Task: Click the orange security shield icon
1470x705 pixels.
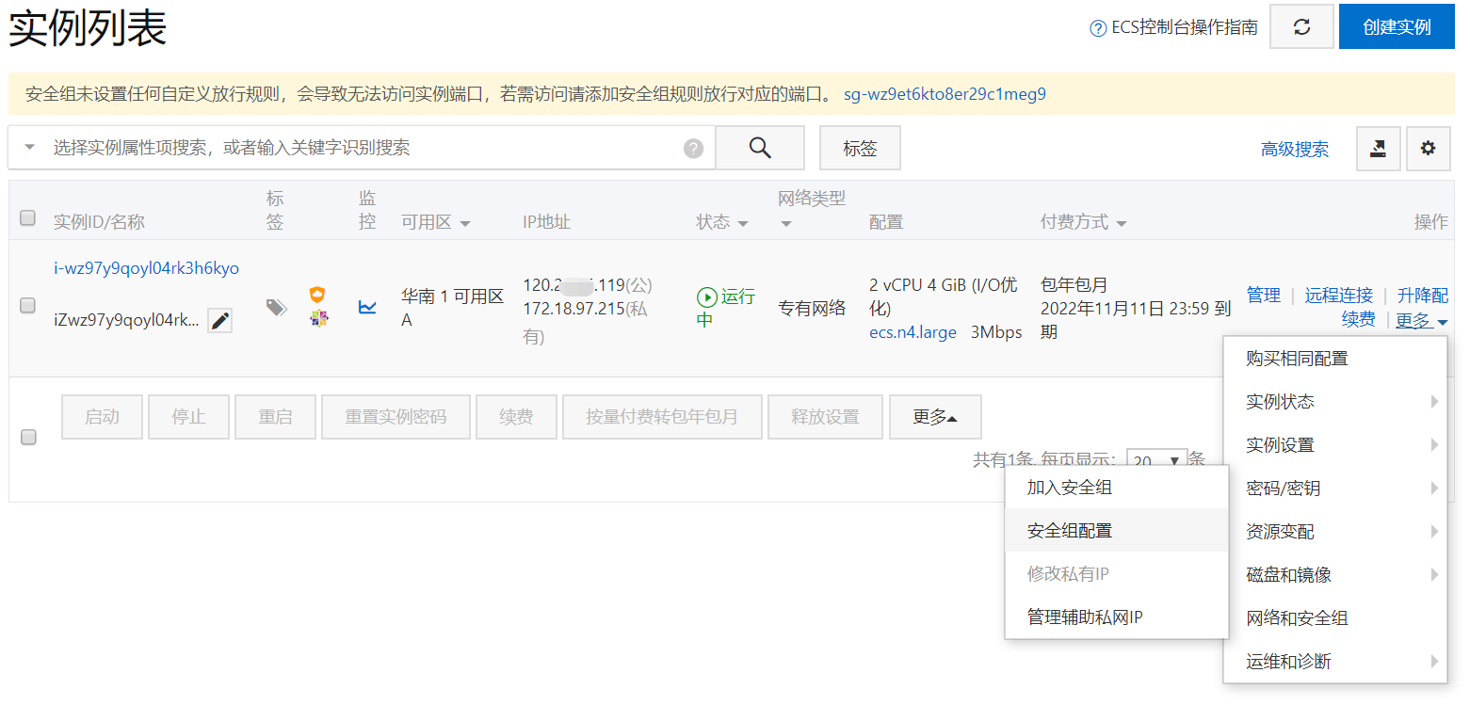Action: [x=318, y=295]
